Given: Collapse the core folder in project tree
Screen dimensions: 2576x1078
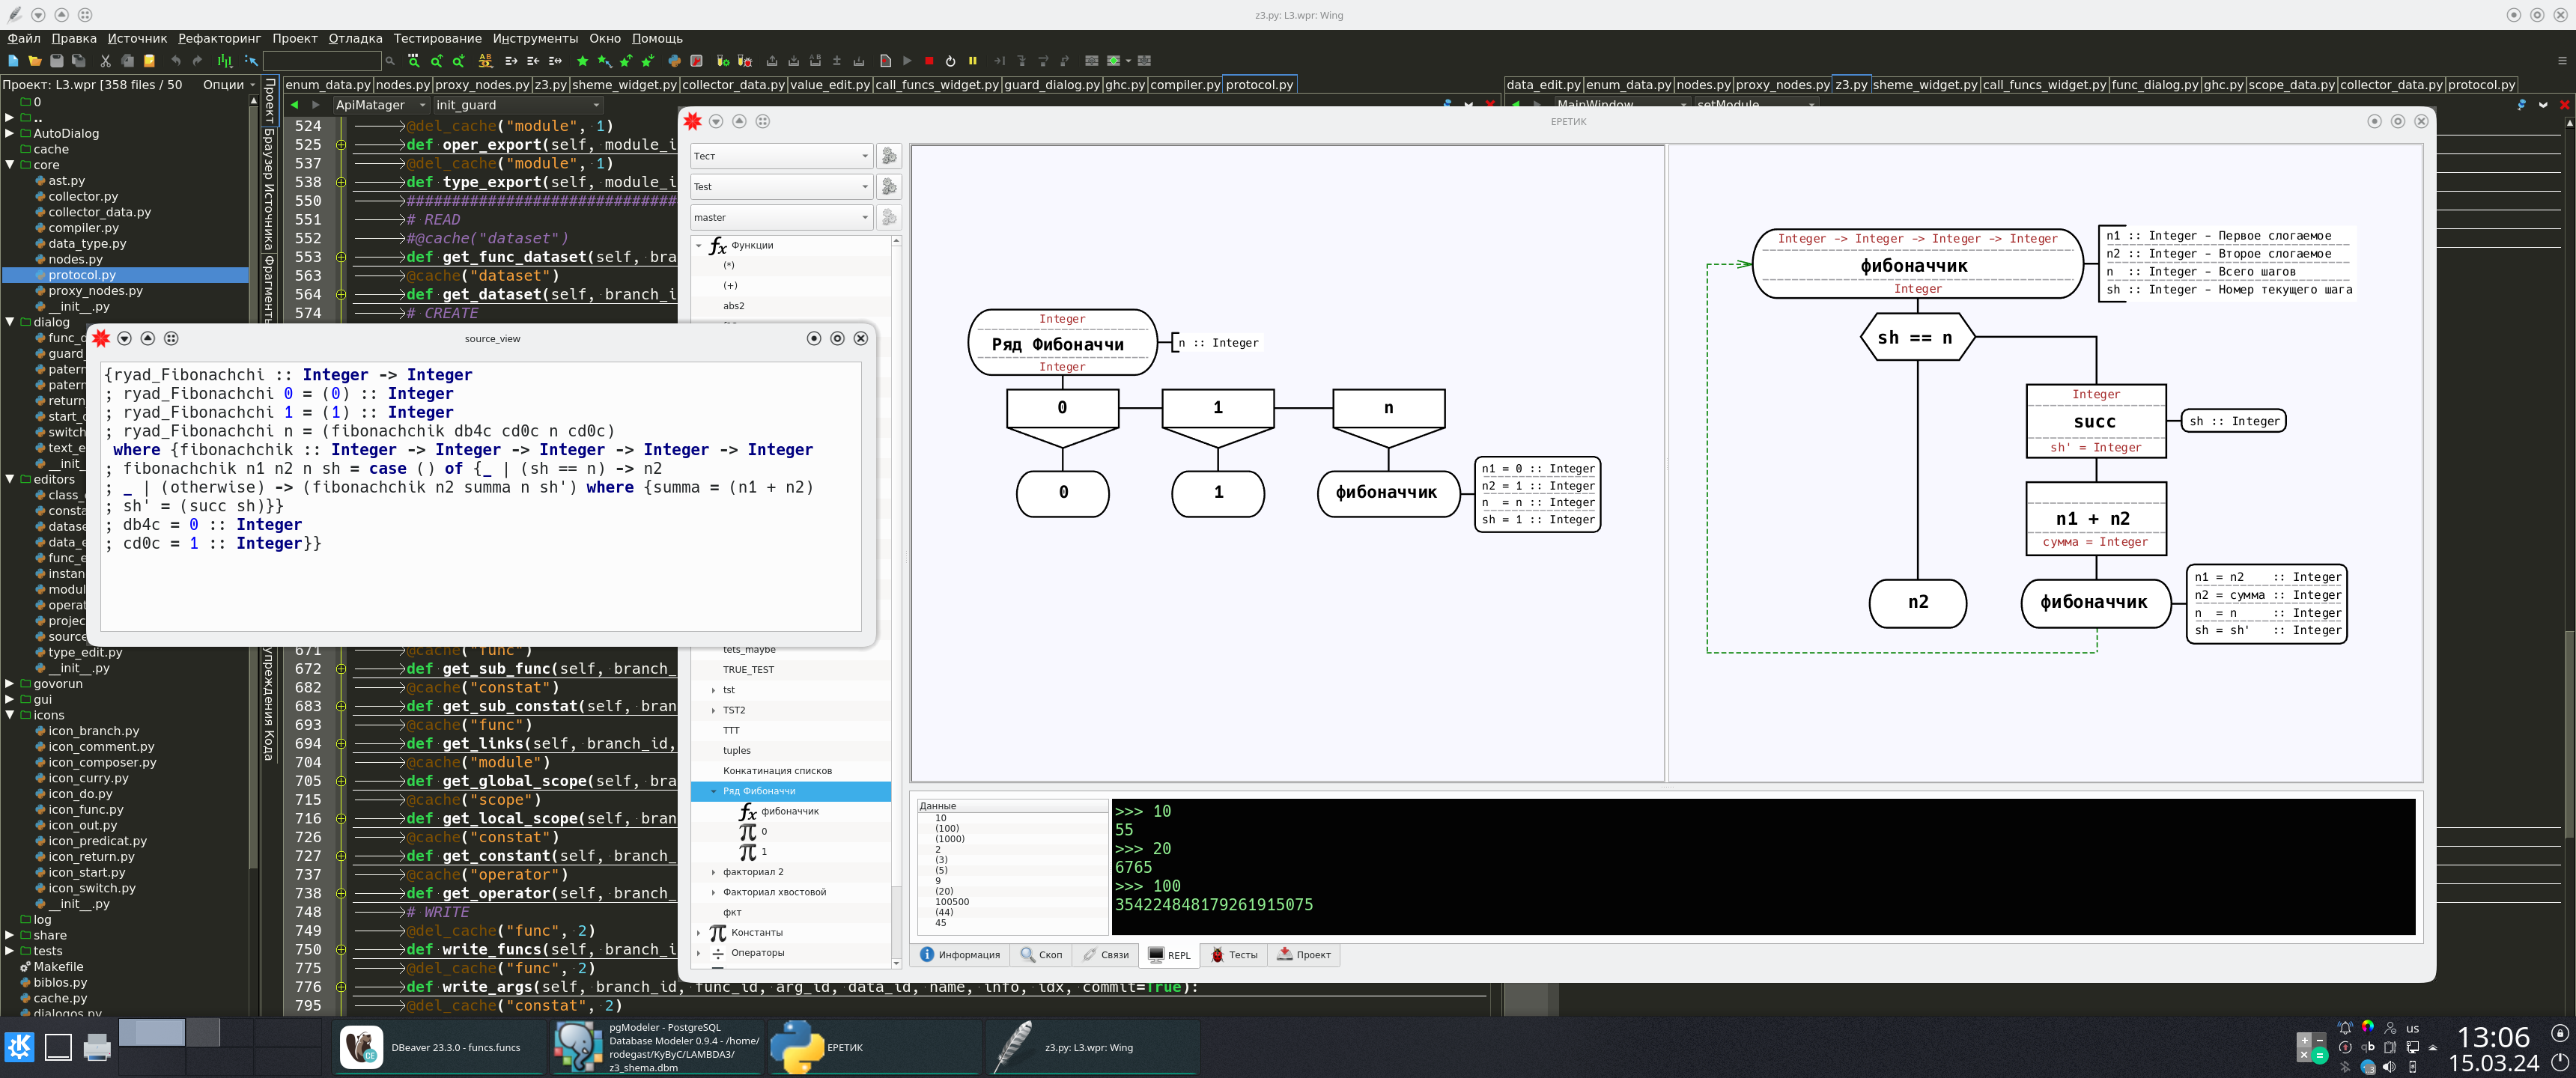Looking at the screenshot, I should click(x=10, y=165).
